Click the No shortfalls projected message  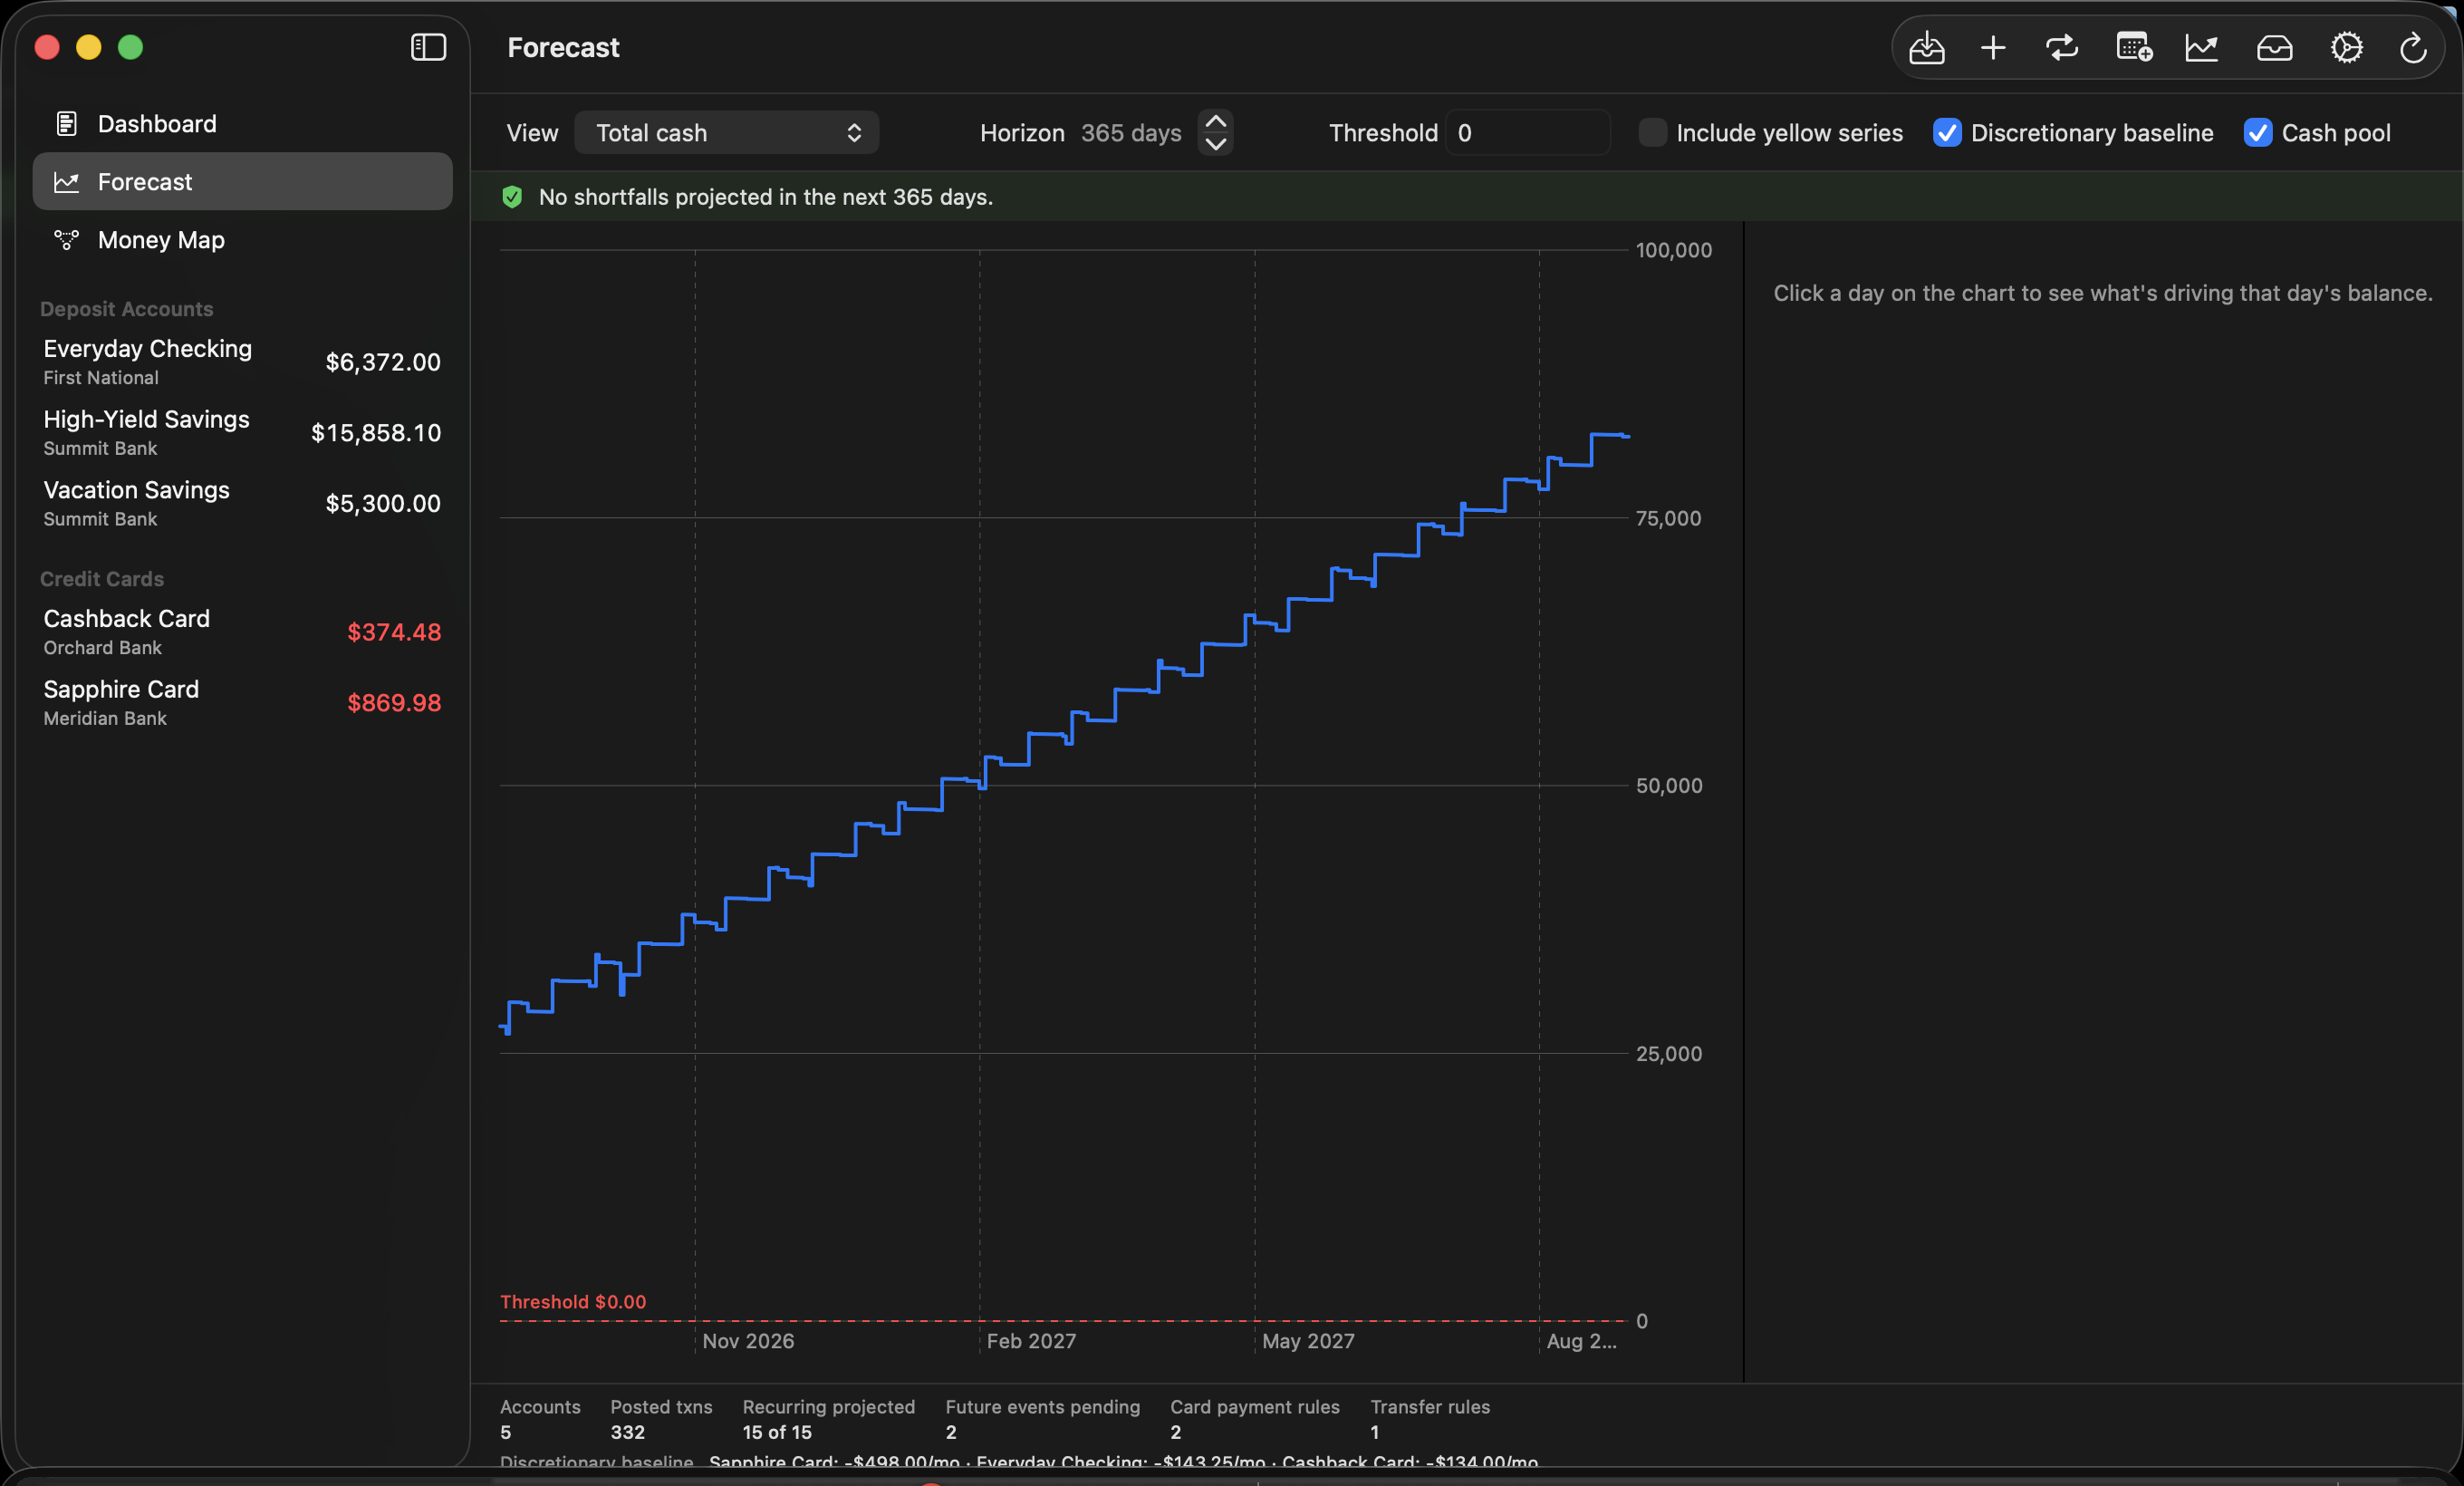765,197
